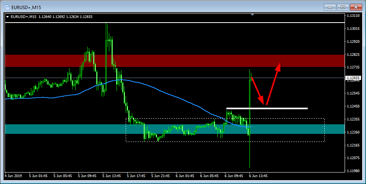Image resolution: width=366 pixels, height=184 pixels.
Task: Click the 5 Jun 13:45 time axis label
Action: pos(112,176)
